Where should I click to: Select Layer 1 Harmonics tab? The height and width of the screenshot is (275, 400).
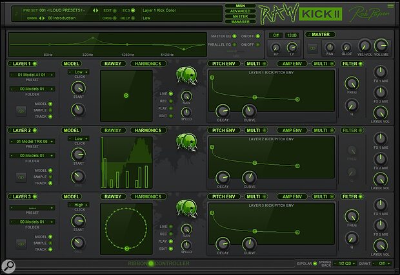(148, 64)
